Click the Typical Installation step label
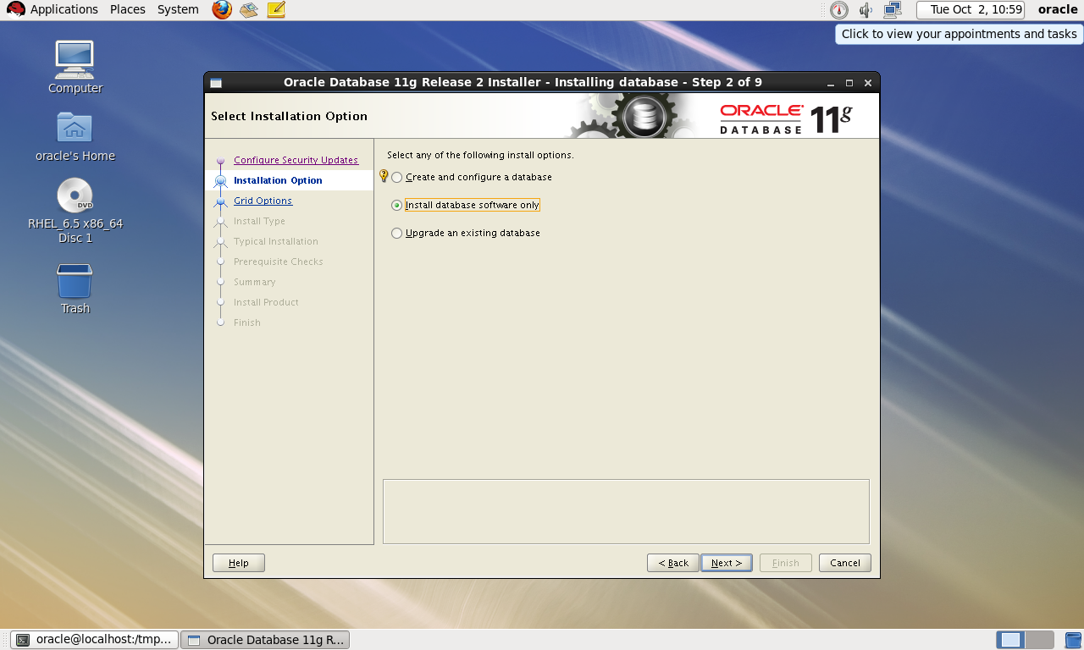This screenshot has height=650, width=1084. tap(276, 241)
